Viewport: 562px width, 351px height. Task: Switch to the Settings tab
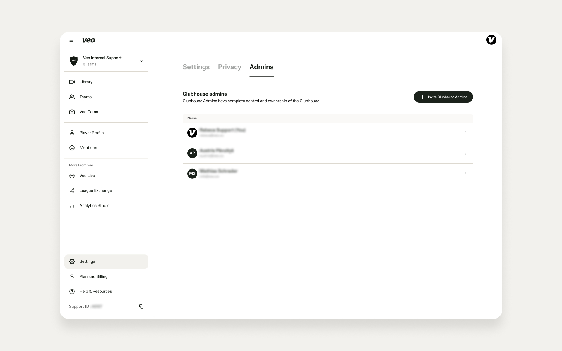196,67
